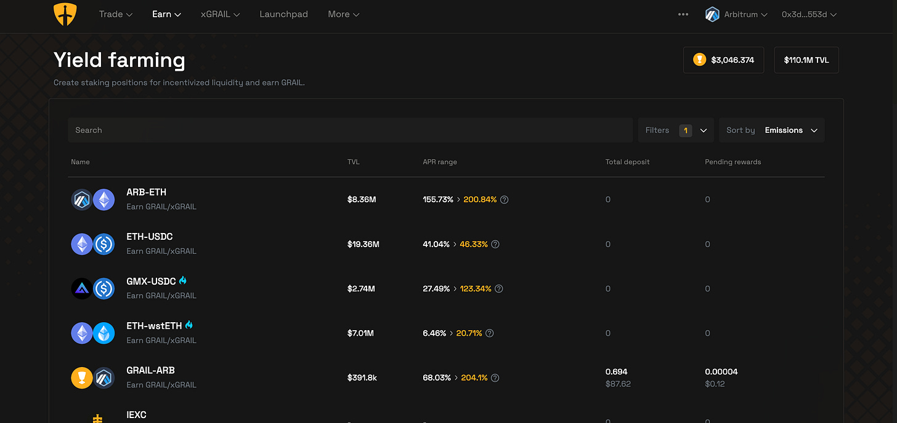Click the 46.33% boosted APR value

point(474,244)
